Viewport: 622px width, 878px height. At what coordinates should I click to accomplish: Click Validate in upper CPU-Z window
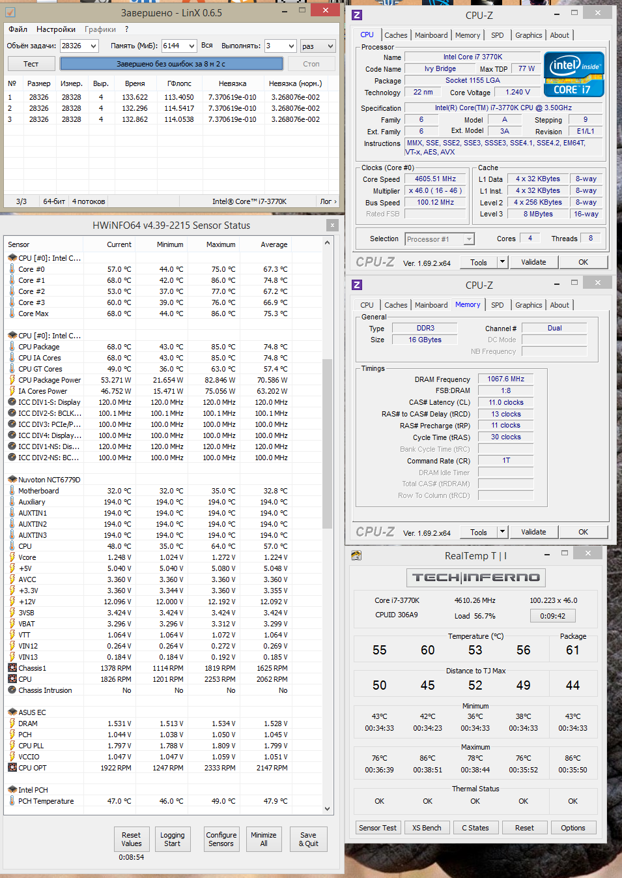click(x=533, y=262)
